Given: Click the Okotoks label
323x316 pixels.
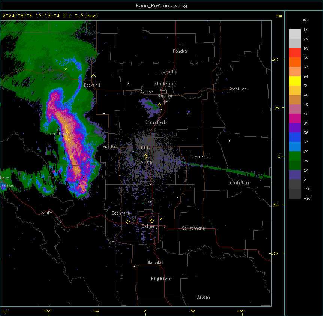Looking at the screenshot, I should (x=154, y=263).
